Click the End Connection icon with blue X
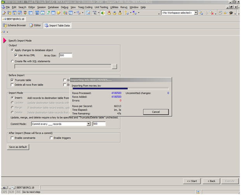241x195 pixels. pos(134,13)
